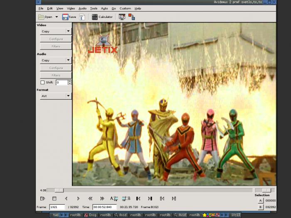Image resolution: width=291 pixels, height=218 pixels.
Task: Set selection marker A icon
Action: [114, 198]
